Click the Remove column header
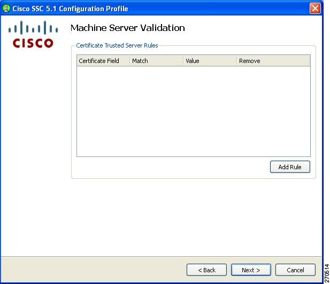The width and height of the screenshot is (330, 284). [x=273, y=61]
